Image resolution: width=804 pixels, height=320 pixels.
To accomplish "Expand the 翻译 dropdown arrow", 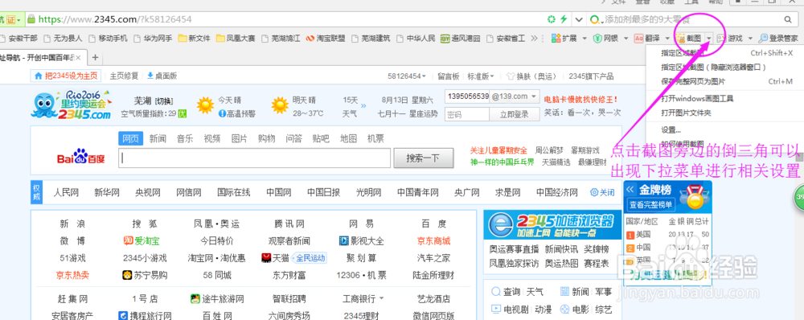I will coord(667,39).
